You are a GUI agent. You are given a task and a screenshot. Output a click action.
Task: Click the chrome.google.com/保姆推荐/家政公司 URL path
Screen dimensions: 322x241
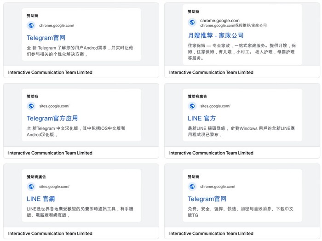[233, 25]
